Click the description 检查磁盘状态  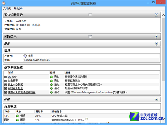point(72,81)
